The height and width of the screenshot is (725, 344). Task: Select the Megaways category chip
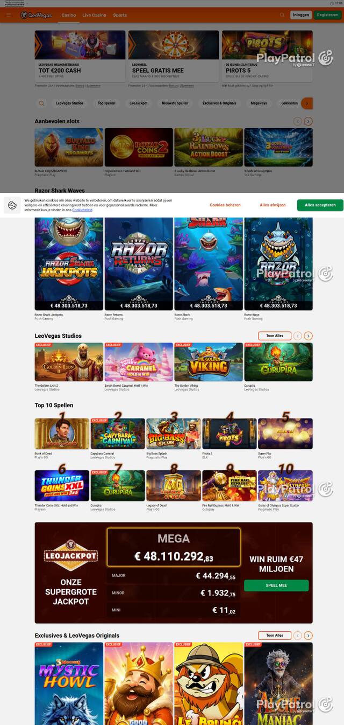pyautogui.click(x=259, y=103)
